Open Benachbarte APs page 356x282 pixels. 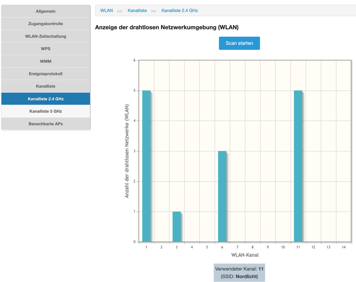click(x=46, y=124)
